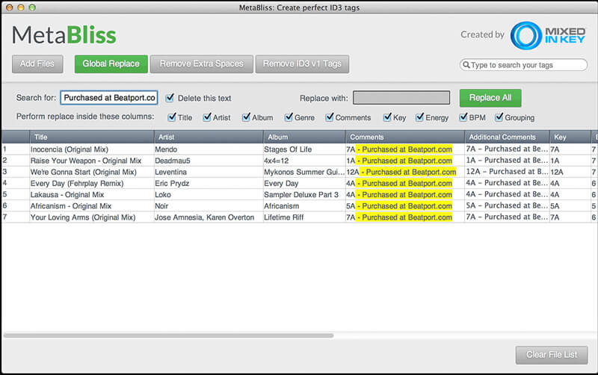Uncheck the Comments column checkbox
The height and width of the screenshot is (375, 598).
(330, 117)
